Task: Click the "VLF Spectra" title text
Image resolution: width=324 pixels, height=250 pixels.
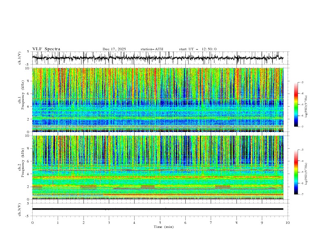Action: [46, 49]
